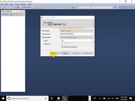Expand the Login combo box arrow
The image size is (135, 101).
click(92, 41)
